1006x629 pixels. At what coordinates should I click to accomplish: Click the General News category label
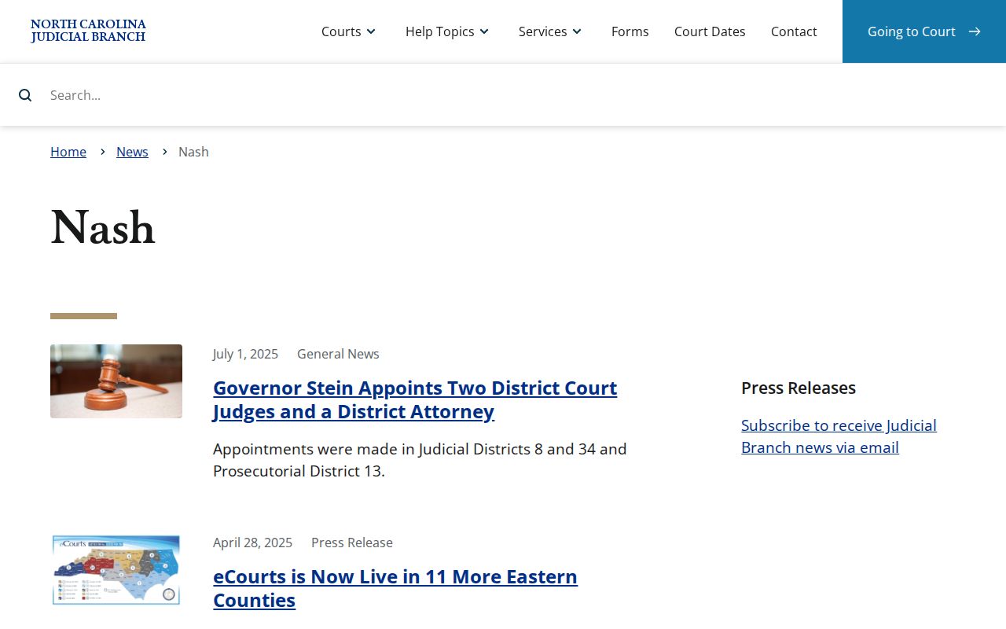point(338,354)
